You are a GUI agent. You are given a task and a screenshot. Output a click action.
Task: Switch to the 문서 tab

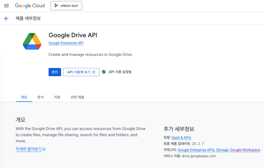click(40, 97)
